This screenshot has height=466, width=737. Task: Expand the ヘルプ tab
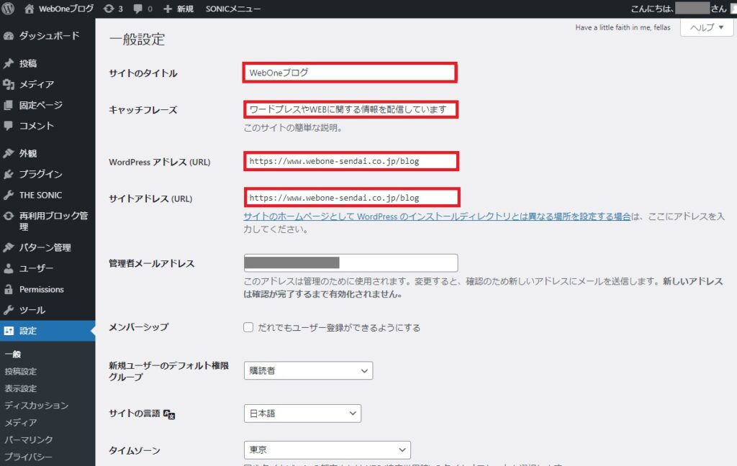tap(707, 27)
